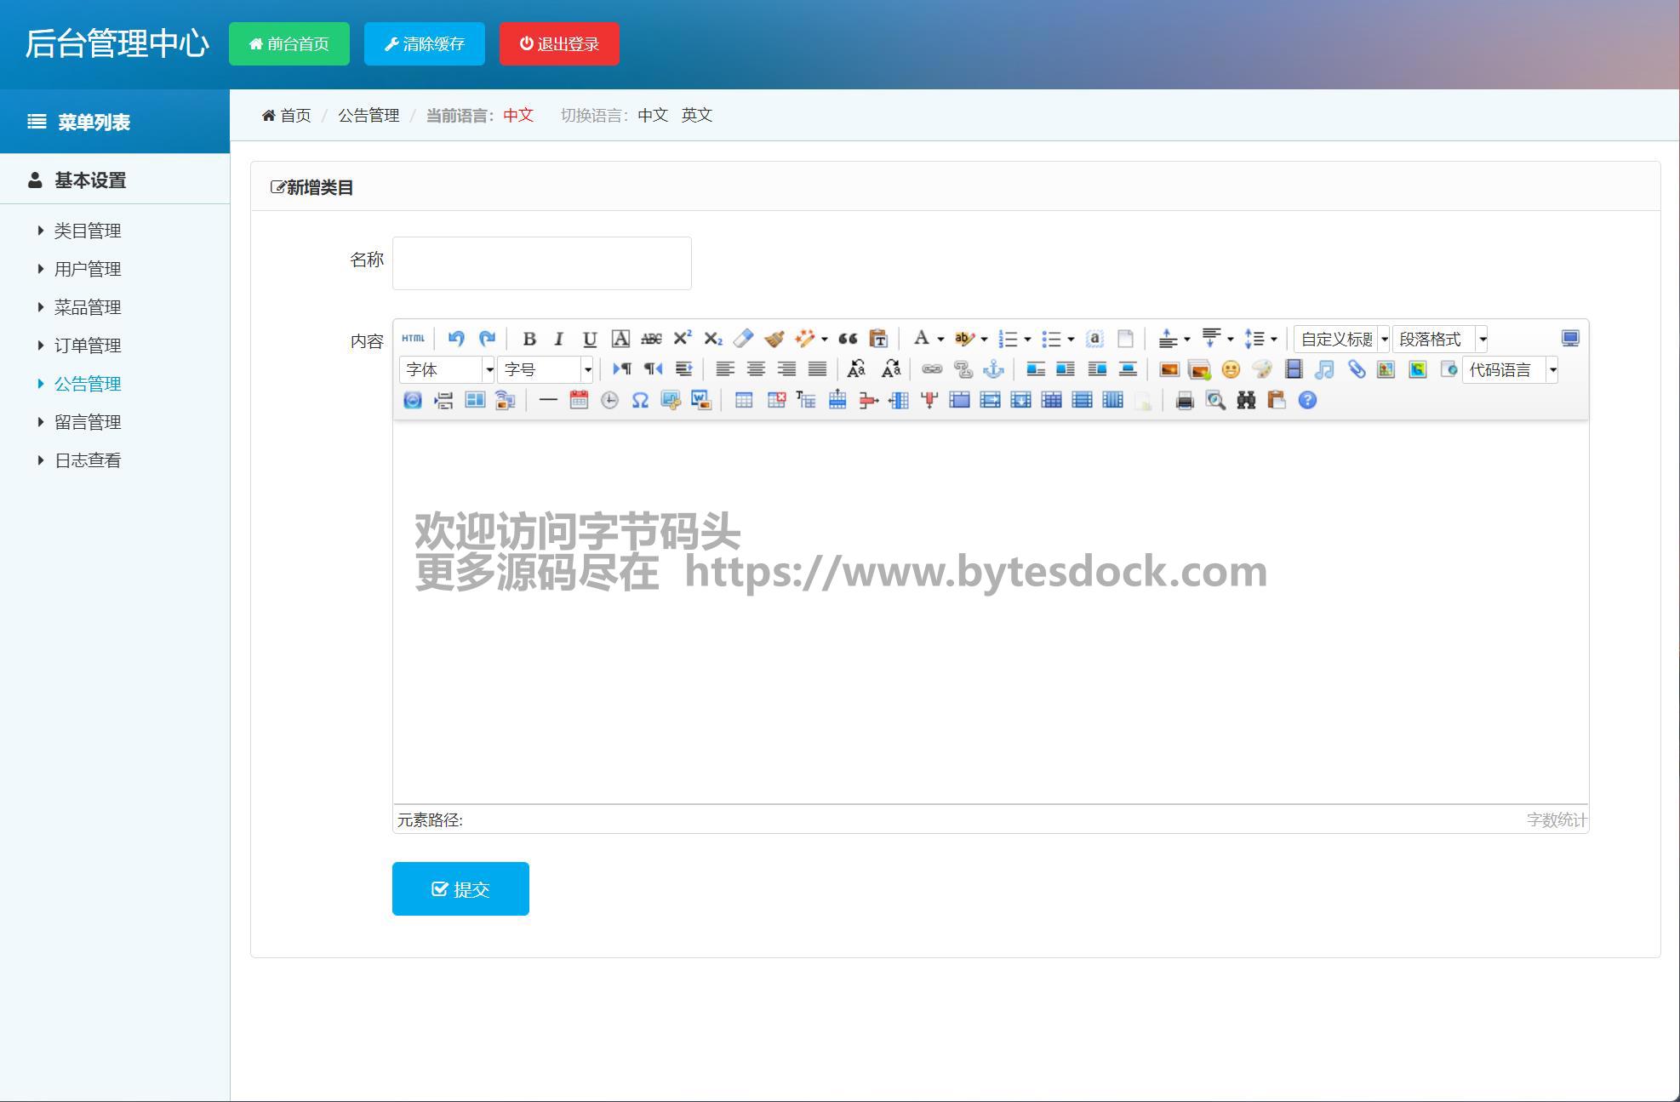Open 订单管理 in sidebar menu

88,345
